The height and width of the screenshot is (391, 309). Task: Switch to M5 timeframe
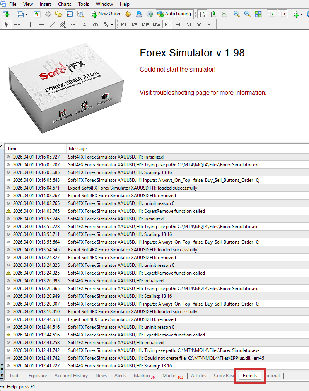point(135,24)
